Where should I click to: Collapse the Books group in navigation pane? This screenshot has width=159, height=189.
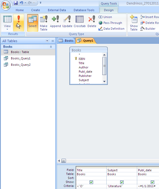point(51,47)
